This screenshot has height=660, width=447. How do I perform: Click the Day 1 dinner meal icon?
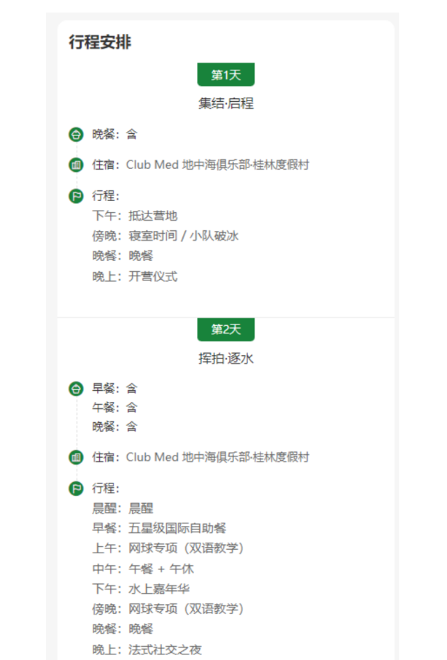(x=75, y=134)
